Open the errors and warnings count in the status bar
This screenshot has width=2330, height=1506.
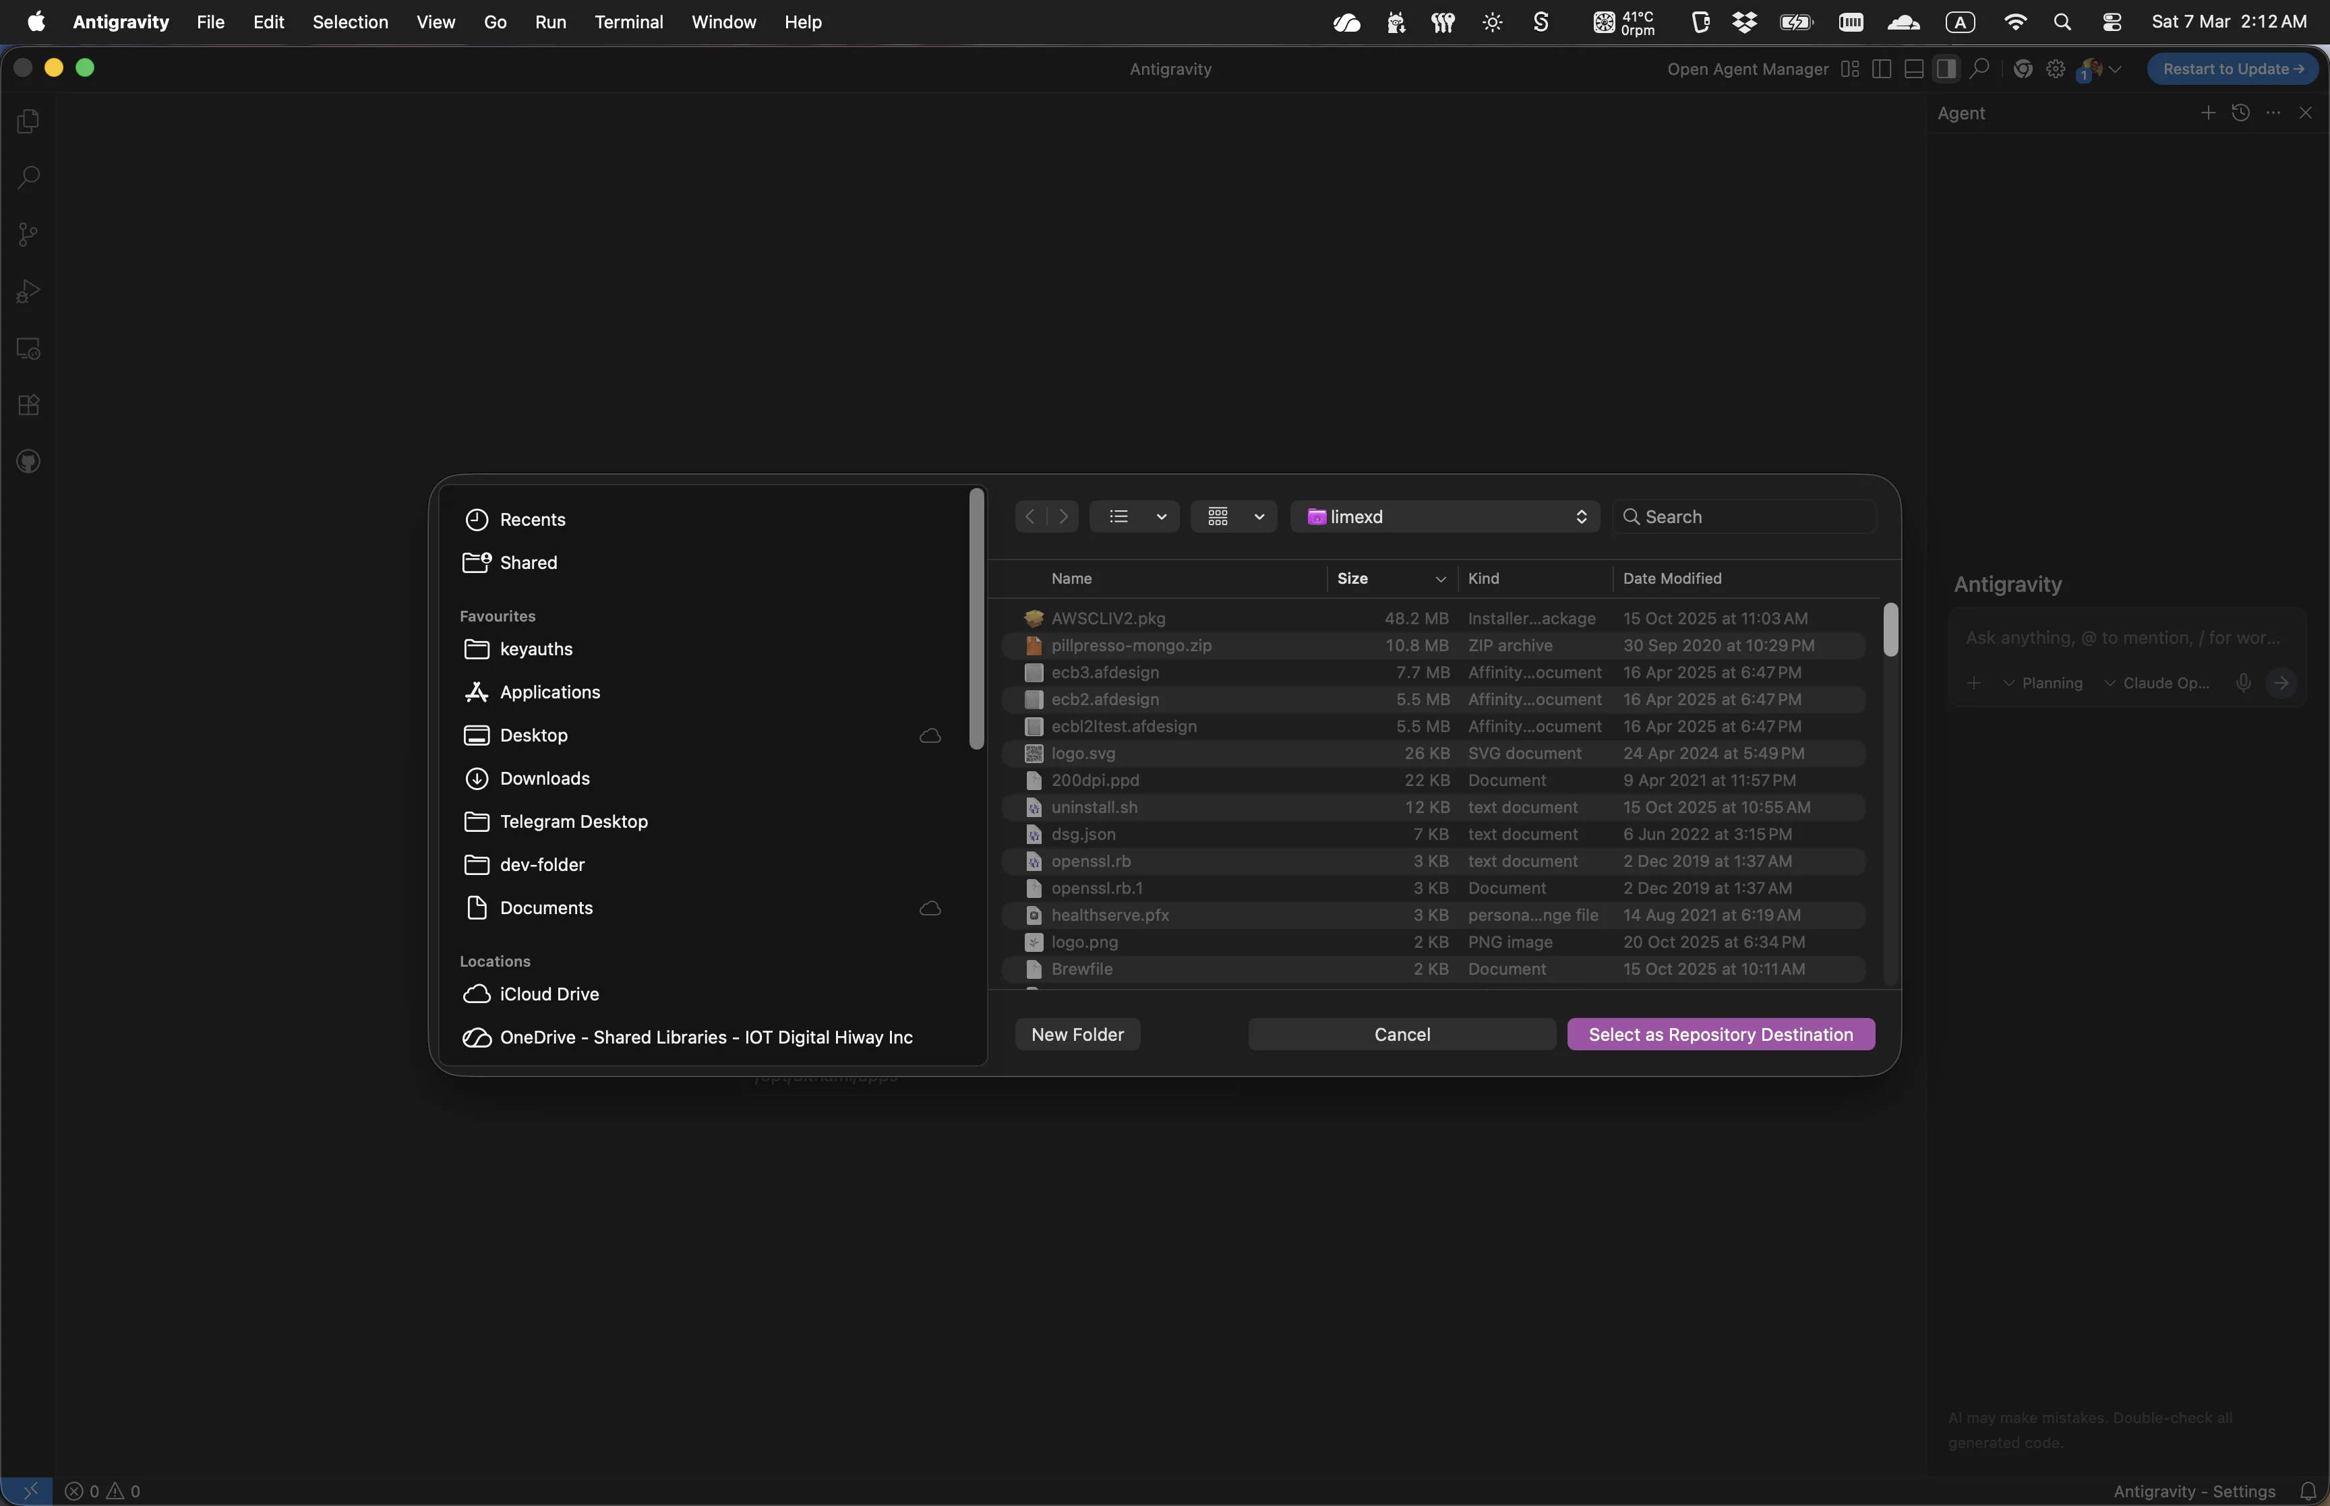[102, 1491]
